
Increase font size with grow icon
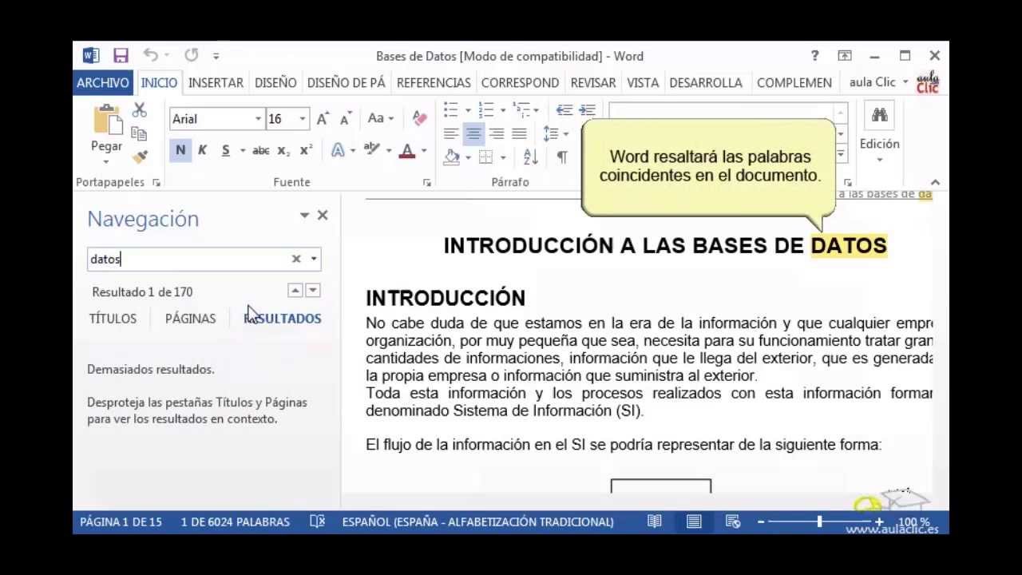[323, 119]
